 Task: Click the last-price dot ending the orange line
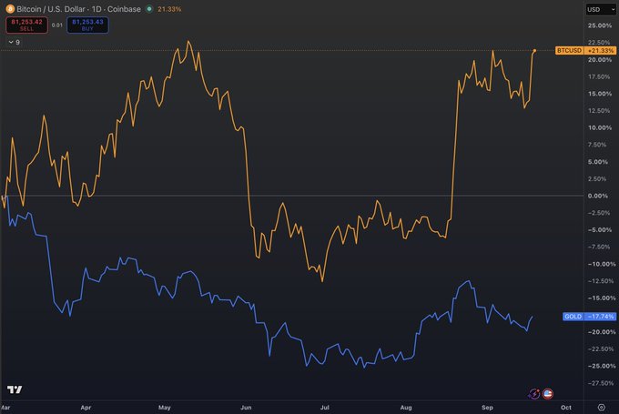click(534, 51)
